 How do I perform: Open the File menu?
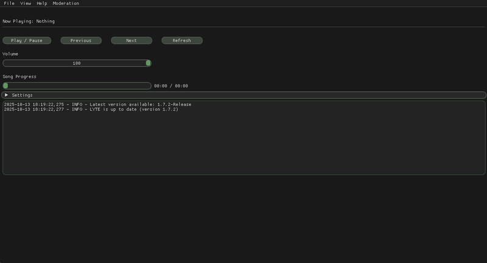(9, 4)
